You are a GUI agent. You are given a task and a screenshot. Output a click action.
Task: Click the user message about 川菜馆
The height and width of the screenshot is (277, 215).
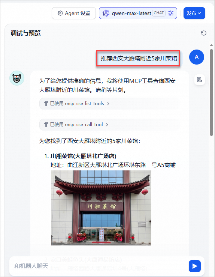click(139, 58)
